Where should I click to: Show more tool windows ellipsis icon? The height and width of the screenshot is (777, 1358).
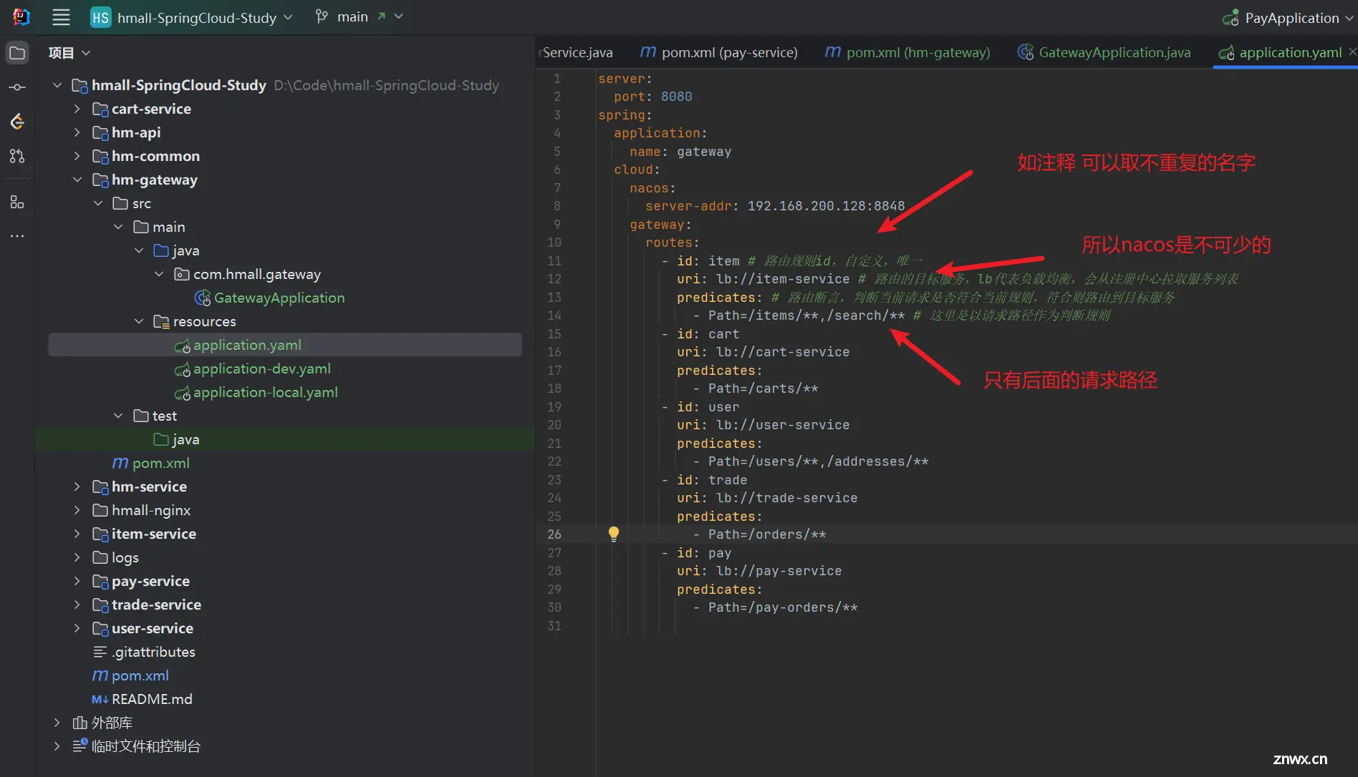point(17,236)
